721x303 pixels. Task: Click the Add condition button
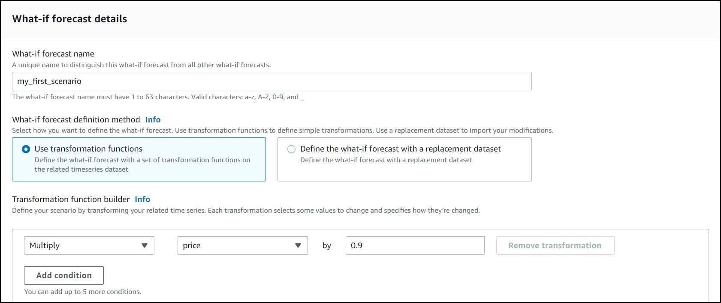(x=64, y=276)
